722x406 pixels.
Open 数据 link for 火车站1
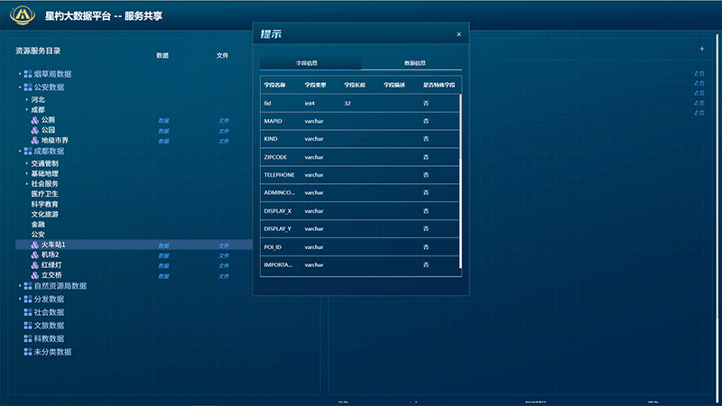tap(163, 245)
